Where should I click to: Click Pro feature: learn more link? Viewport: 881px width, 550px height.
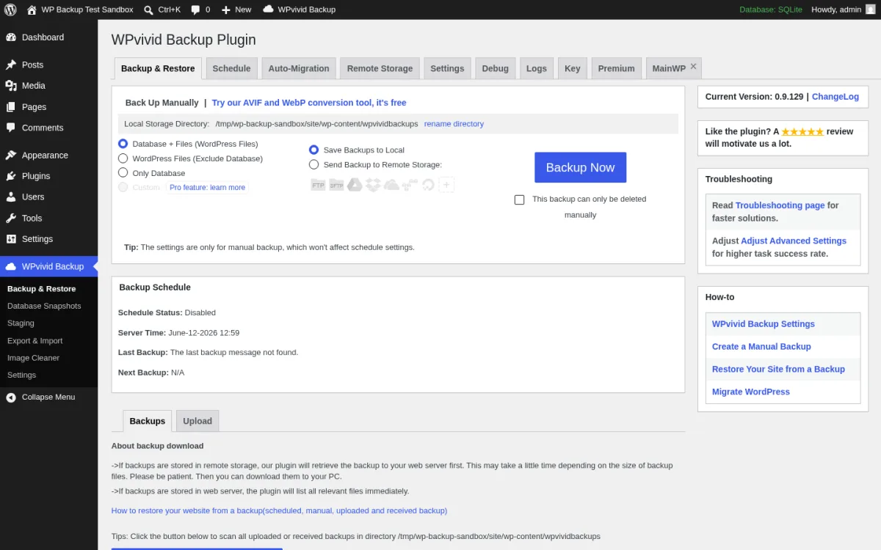click(x=207, y=188)
